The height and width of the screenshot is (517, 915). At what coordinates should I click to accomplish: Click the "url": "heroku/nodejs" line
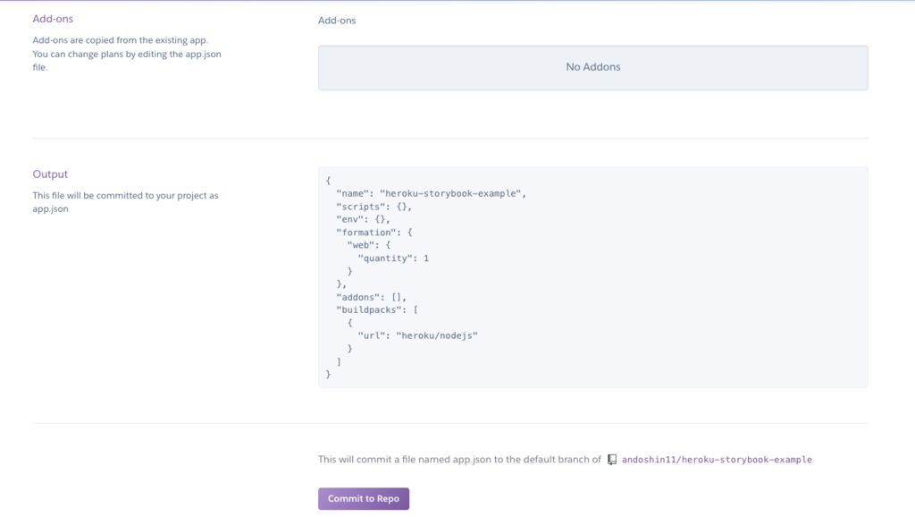pos(418,335)
